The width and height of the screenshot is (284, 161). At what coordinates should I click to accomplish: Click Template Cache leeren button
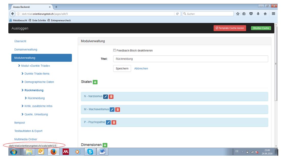(230, 28)
